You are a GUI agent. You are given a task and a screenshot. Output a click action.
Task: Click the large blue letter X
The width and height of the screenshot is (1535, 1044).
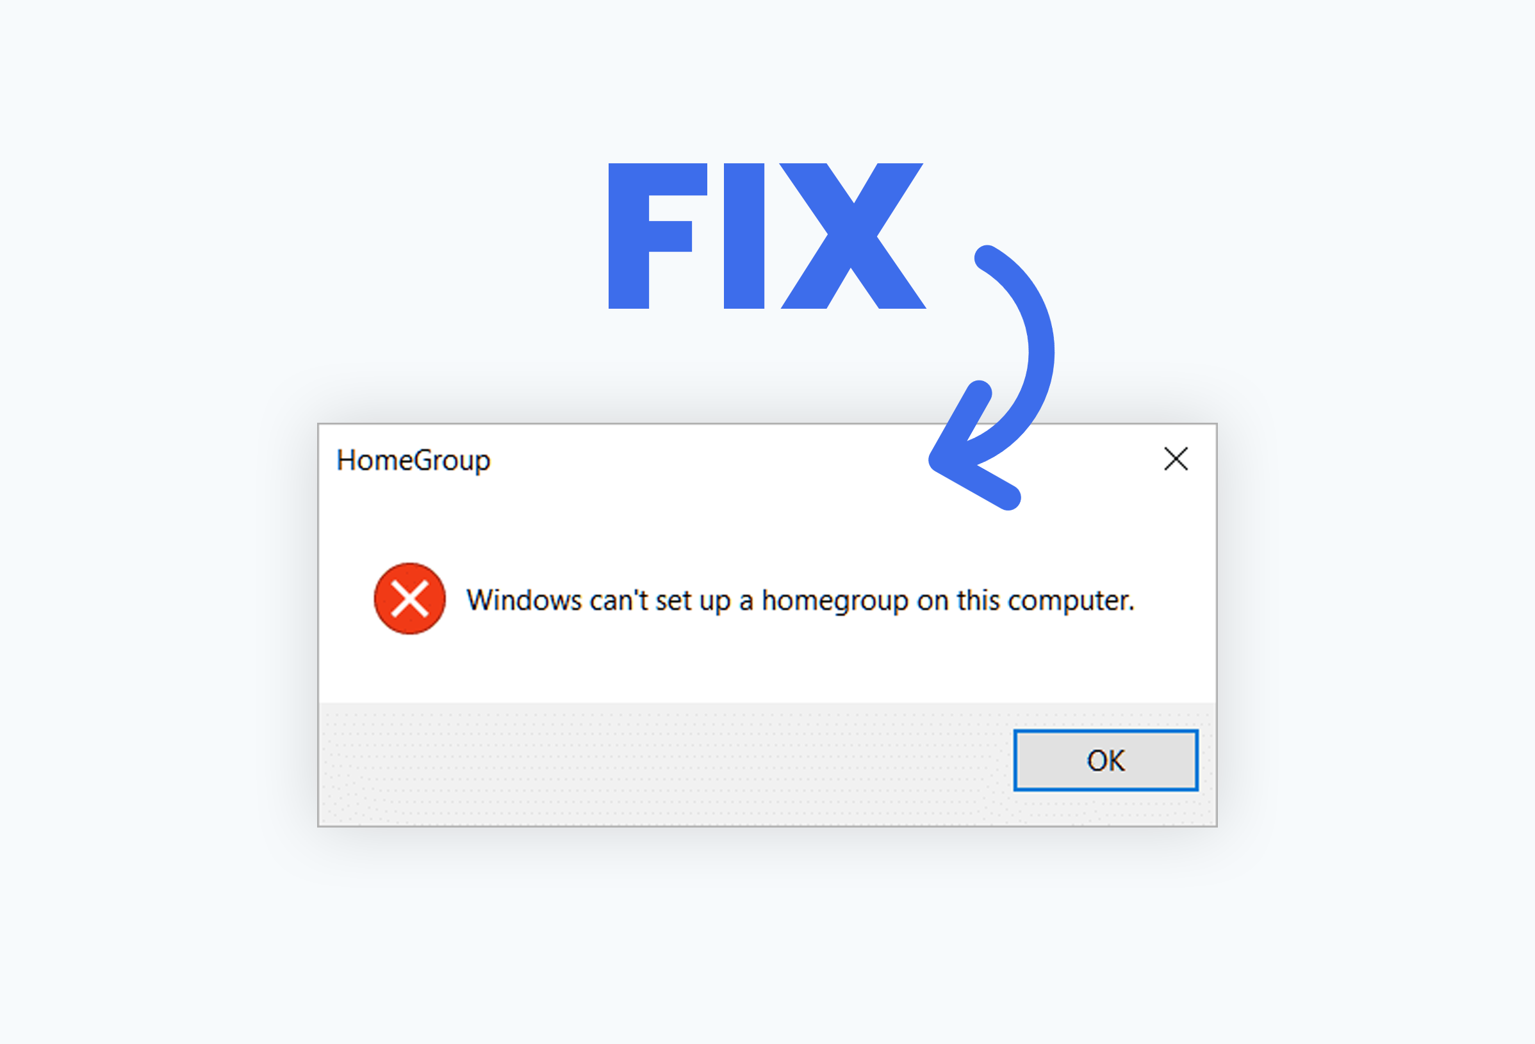click(853, 236)
